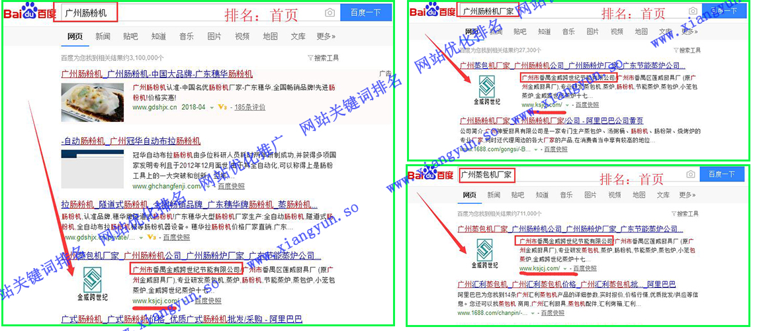This screenshot has height=331, width=761.
Task: Click the 百度一下 button for 广州肠粉机 search
Action: pos(366,13)
